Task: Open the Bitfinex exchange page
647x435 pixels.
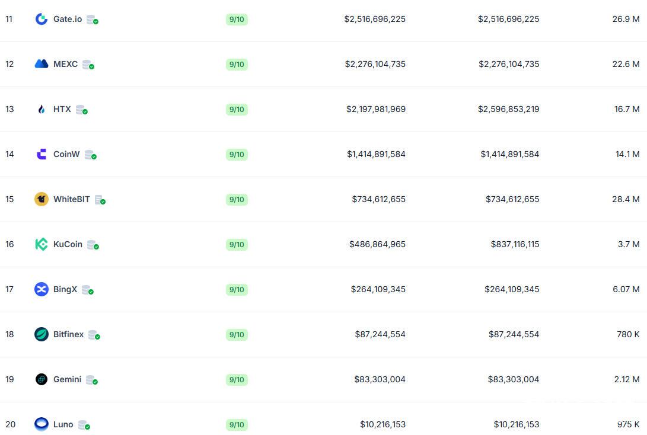Action: pos(68,334)
